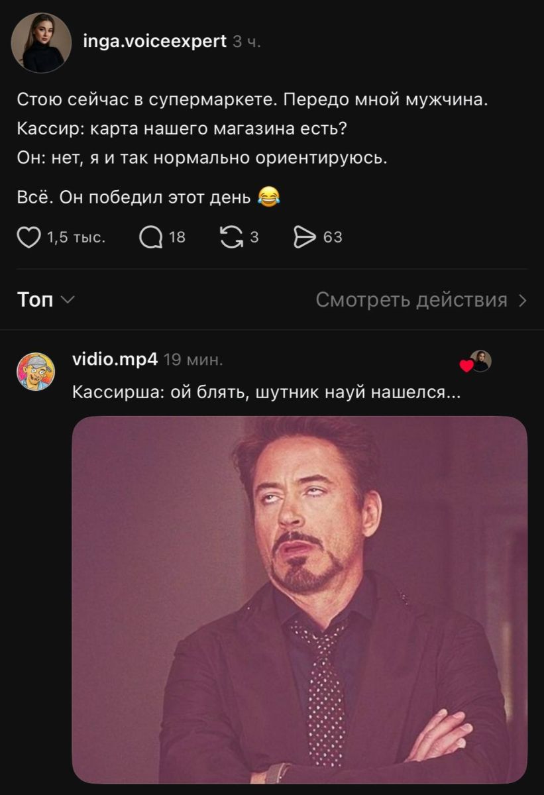Image resolution: width=544 pixels, height=795 pixels.
Task: View the 1,5 тыс. likes count
Action: (x=76, y=237)
